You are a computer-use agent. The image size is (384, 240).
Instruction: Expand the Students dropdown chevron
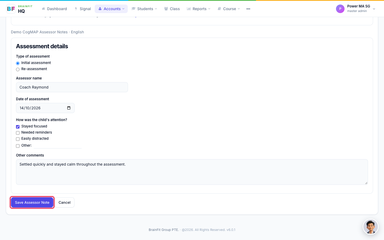pyautogui.click(x=156, y=9)
